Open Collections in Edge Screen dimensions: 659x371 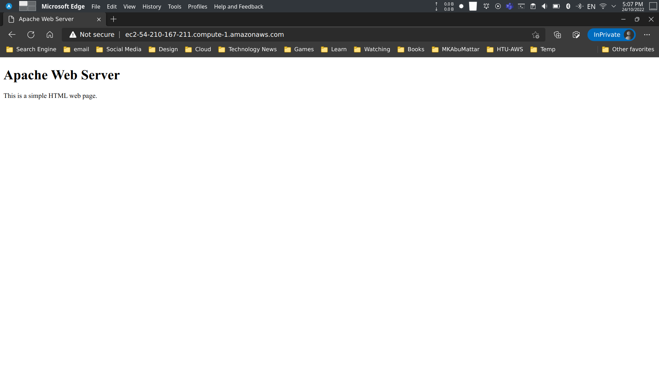coord(557,34)
